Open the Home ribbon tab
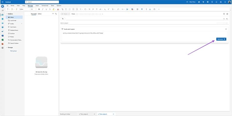 [x=12, y=5]
